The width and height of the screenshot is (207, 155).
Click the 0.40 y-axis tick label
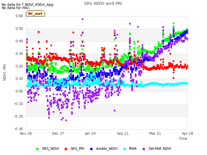[19, 41]
